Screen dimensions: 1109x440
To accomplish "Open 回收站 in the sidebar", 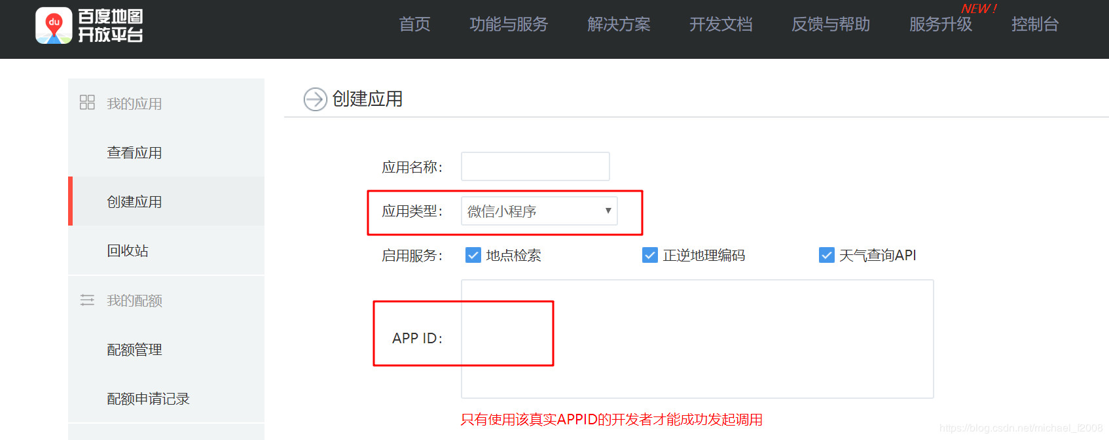I will [166, 250].
